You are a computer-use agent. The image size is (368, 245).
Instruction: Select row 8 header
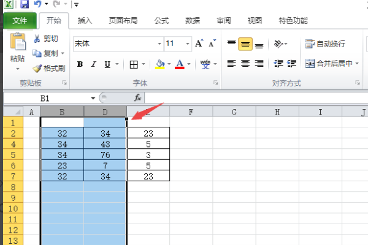(x=13, y=187)
